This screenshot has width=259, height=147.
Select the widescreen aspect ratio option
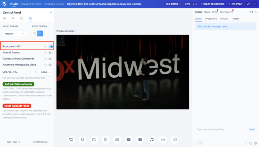pyautogui.click(x=40, y=33)
